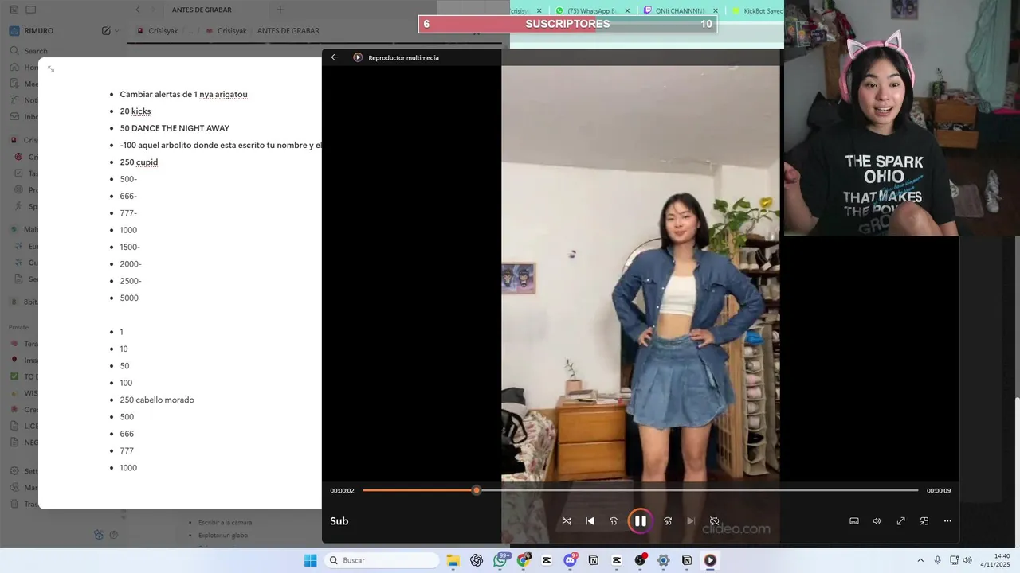Viewport: 1020px width, 573px height.
Task: Open clock and date panel
Action: (x=996, y=560)
